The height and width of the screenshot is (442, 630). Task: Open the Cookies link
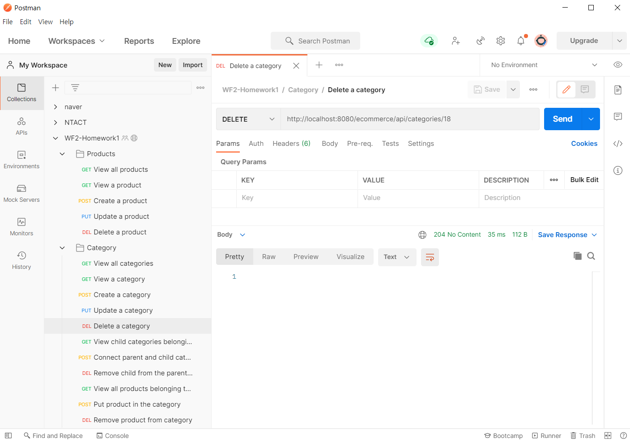point(584,144)
